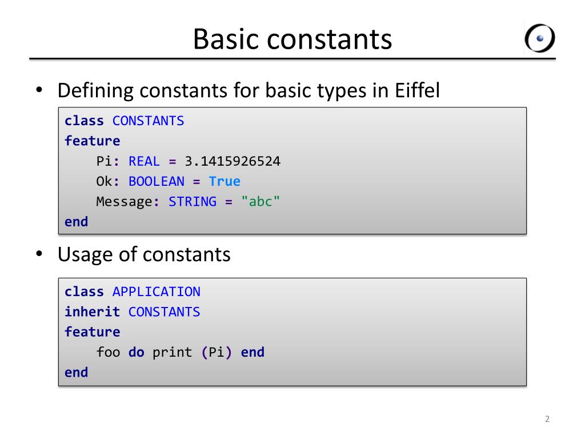Click the 'Basic constants' slide title
This screenshot has width=585, height=439.
click(292, 39)
